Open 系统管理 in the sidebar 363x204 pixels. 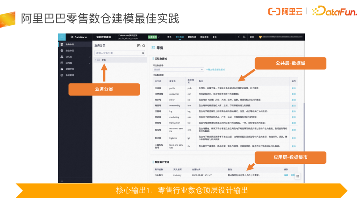point(70,75)
